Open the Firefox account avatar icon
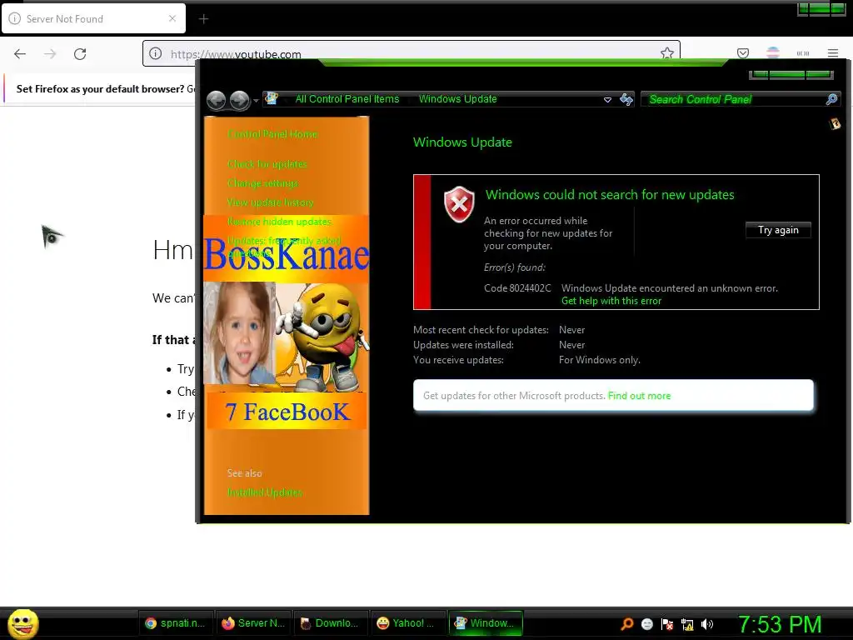Image resolution: width=853 pixels, height=640 pixels. 772,52
